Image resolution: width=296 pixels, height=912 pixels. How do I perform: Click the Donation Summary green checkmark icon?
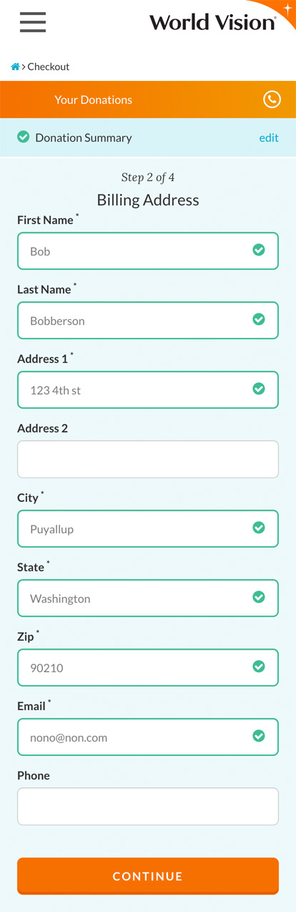(x=23, y=137)
